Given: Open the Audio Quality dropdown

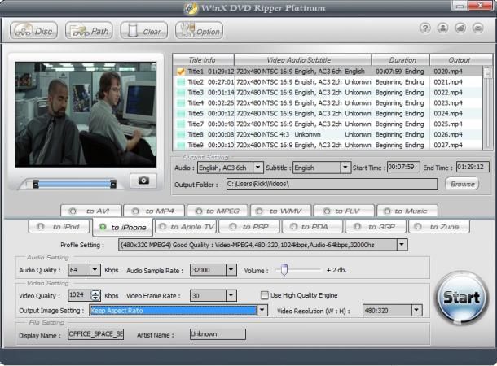Looking at the screenshot, I should point(95,270).
